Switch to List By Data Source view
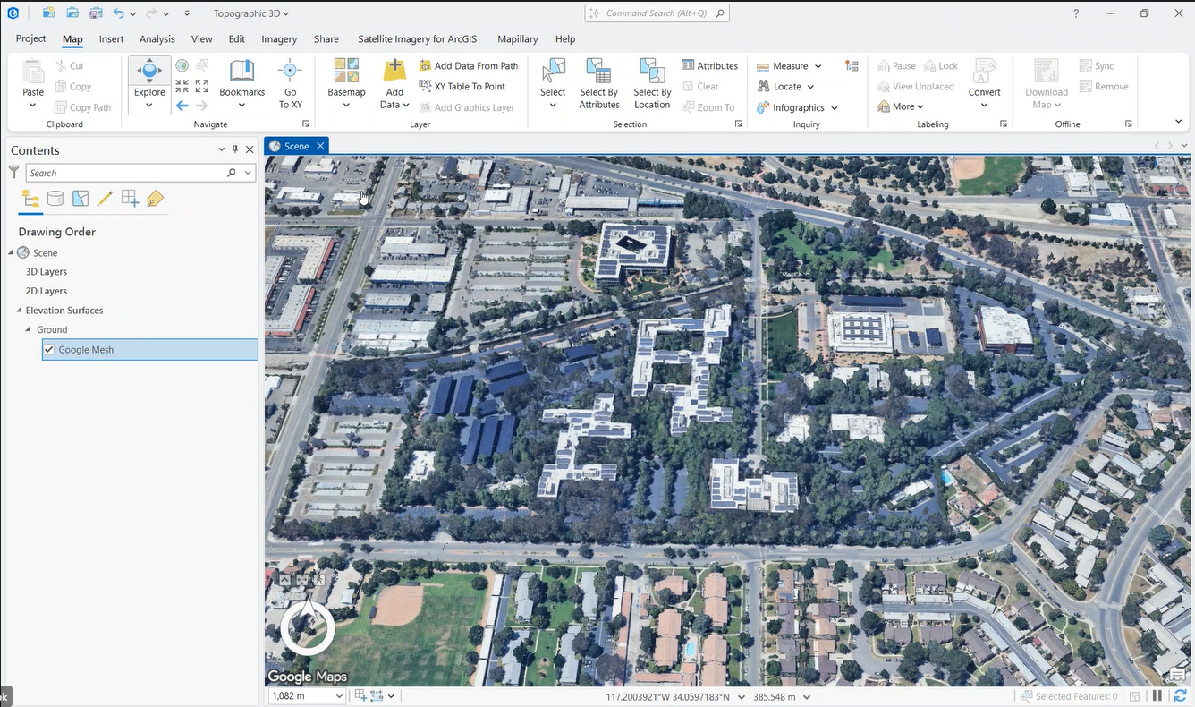The width and height of the screenshot is (1195, 707). (55, 199)
